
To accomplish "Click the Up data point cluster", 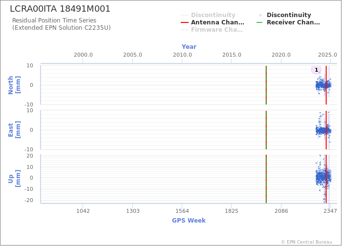I will tap(323, 178).
